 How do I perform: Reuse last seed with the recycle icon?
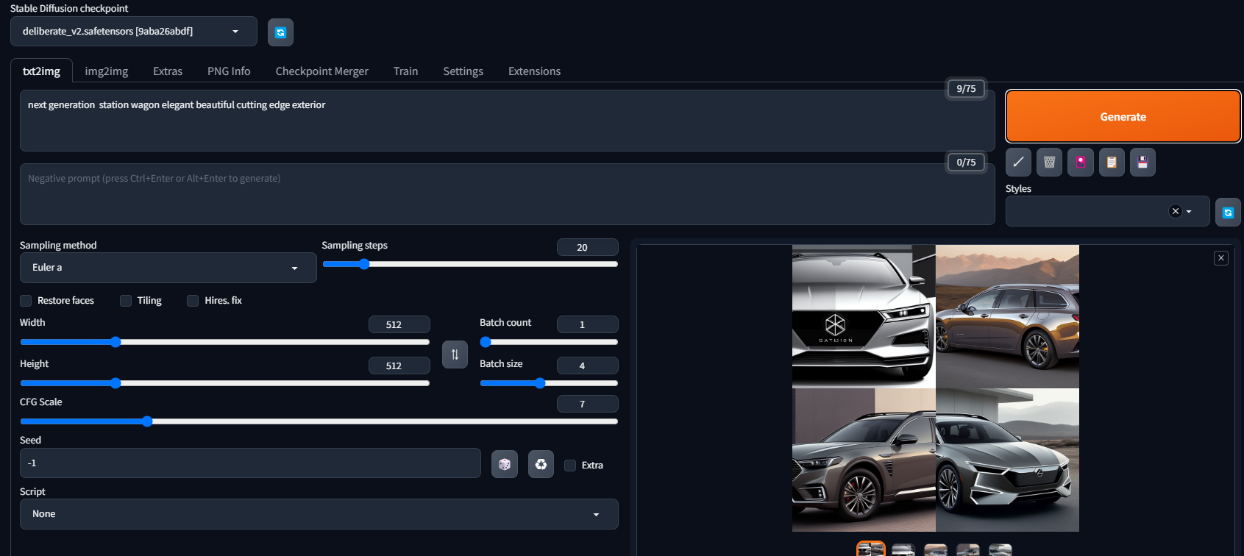[x=541, y=464]
